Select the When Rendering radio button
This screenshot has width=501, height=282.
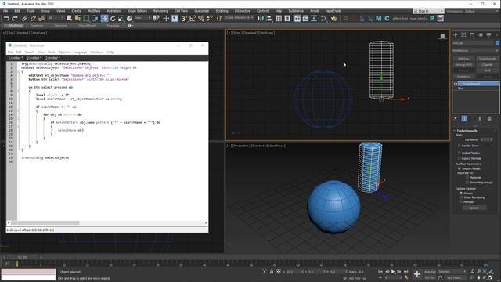pos(461,197)
